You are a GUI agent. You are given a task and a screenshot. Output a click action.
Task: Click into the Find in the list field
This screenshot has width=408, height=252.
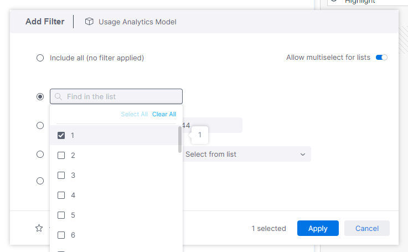[122, 96]
